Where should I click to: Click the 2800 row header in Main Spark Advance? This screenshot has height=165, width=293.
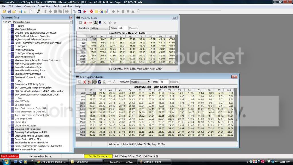click(81, 129)
